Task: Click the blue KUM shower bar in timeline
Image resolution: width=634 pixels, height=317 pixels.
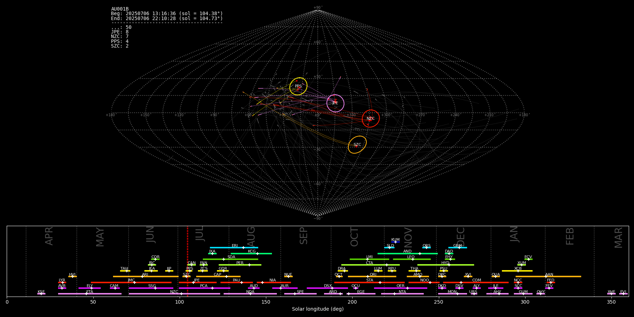Action: (396, 242)
